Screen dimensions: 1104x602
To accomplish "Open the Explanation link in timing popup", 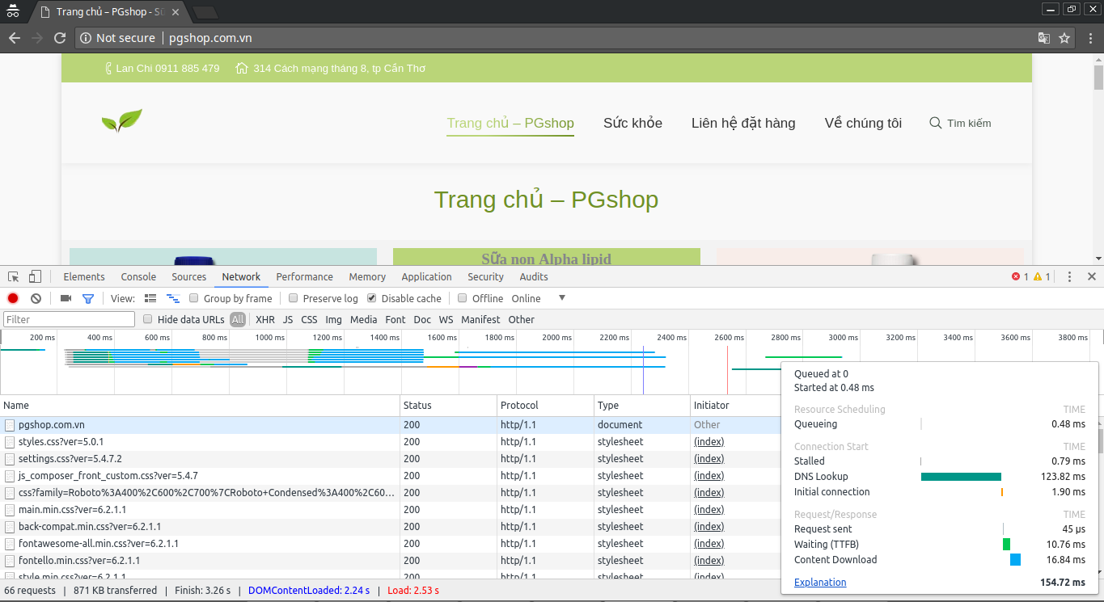I will click(820, 583).
